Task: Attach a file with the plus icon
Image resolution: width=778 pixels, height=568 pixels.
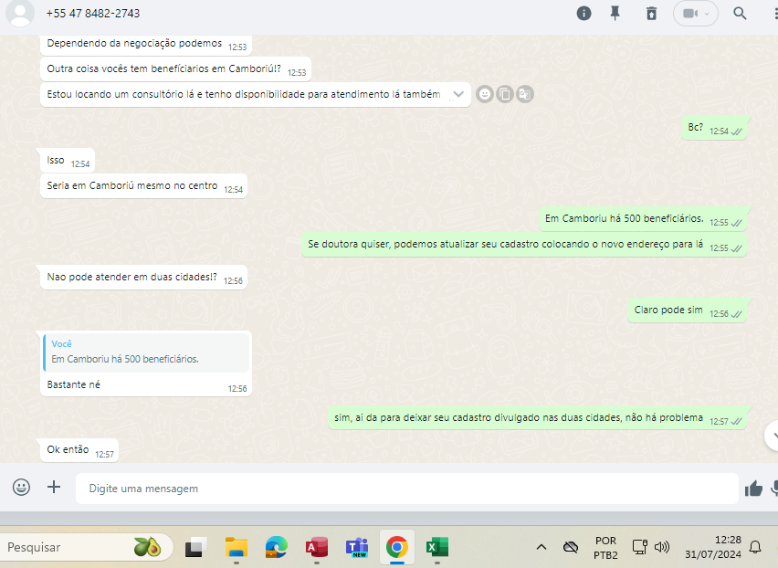Action: tap(54, 487)
